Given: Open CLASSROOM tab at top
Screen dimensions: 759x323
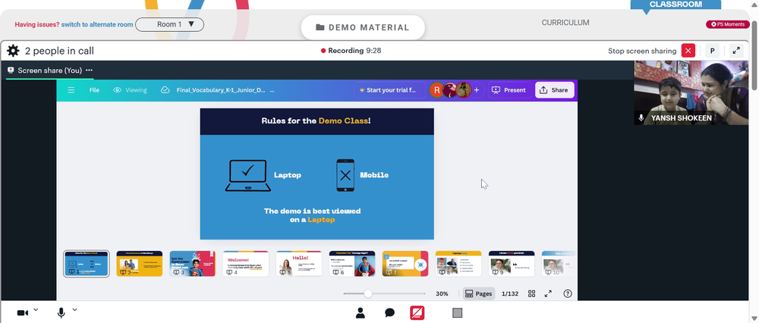Looking at the screenshot, I should coord(676,5).
